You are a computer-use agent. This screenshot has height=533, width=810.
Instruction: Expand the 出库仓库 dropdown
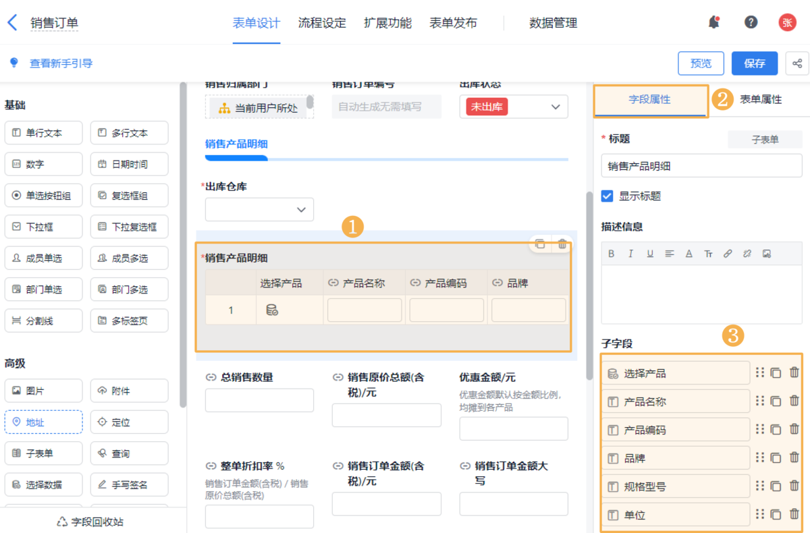tap(259, 210)
